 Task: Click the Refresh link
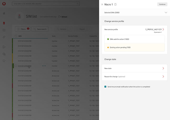pos(64,17)
